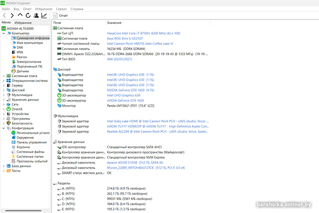This screenshot has height=213, width=319.
Task: Click the recycle bin icon next to Корзина
Action: tap(14, 147)
